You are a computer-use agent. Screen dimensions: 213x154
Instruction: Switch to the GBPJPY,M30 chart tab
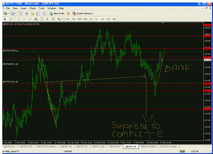coord(26,146)
